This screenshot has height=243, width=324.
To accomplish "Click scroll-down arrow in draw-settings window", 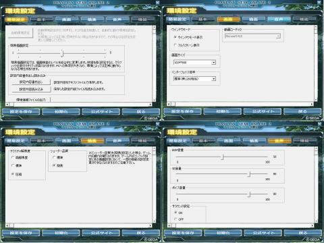I will 154,221.
